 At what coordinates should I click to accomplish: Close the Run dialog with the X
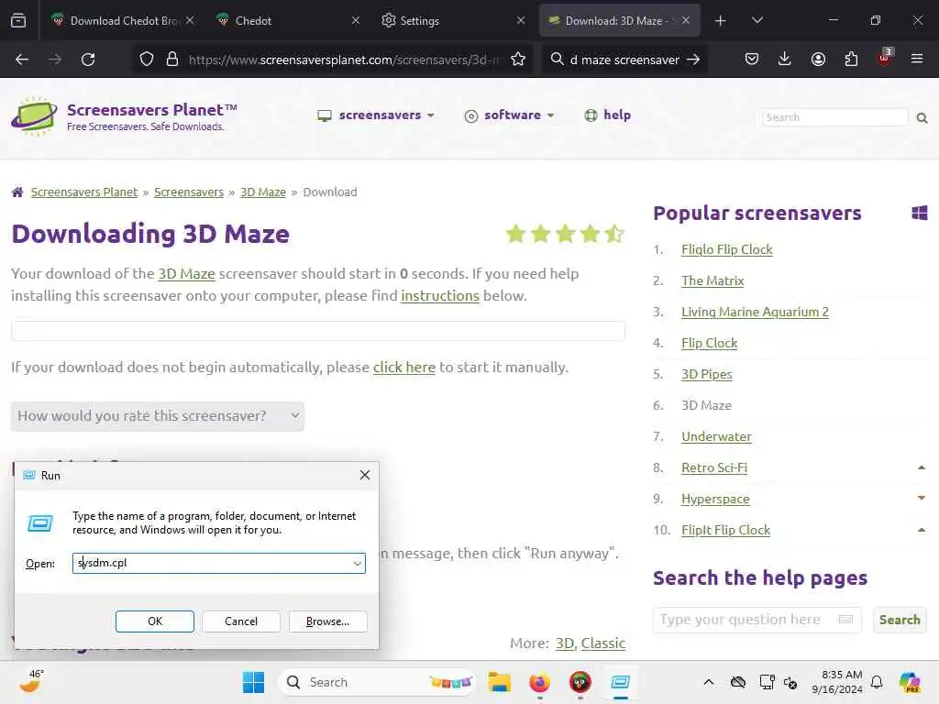(365, 475)
